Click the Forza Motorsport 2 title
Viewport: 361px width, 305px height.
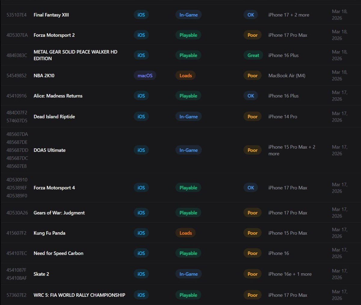54,35
